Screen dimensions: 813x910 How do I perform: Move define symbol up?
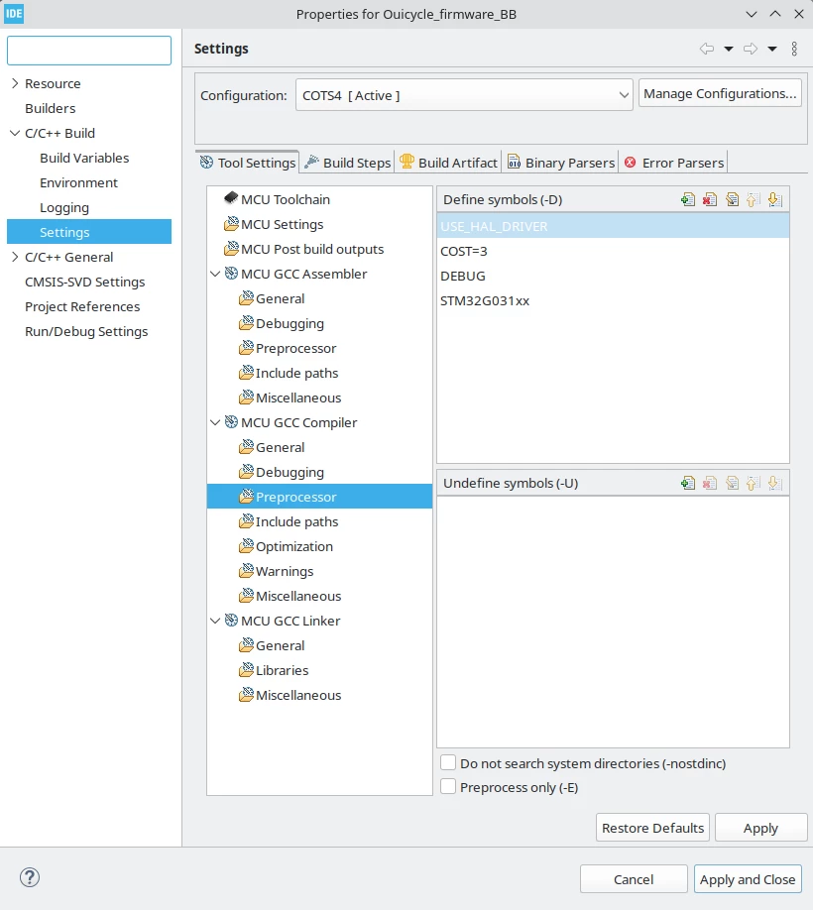(x=753, y=199)
